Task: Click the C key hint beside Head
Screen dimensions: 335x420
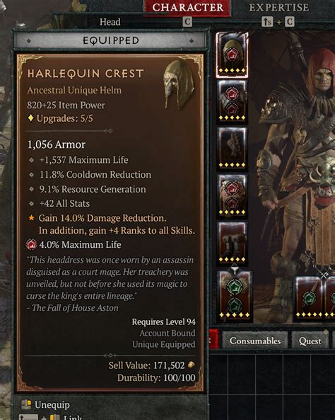Action: point(187,22)
